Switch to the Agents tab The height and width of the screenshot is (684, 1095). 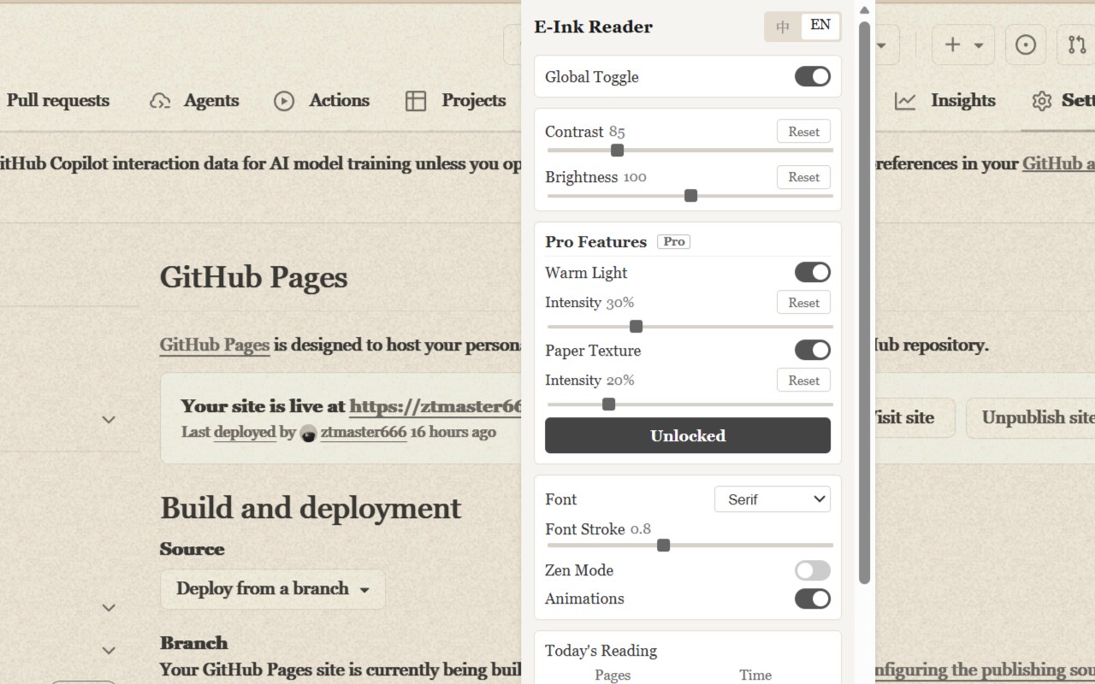click(x=194, y=101)
